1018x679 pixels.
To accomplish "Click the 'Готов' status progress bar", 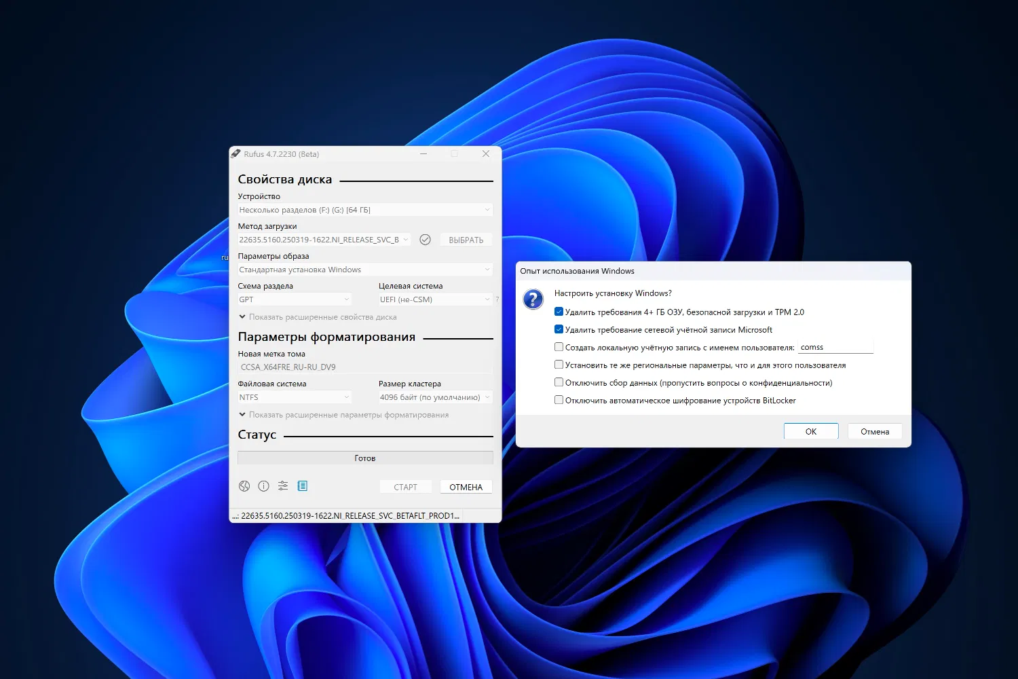I will coord(365,458).
